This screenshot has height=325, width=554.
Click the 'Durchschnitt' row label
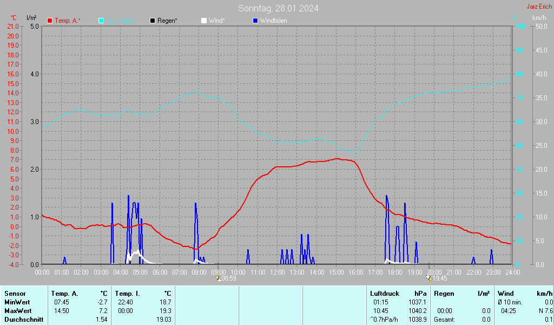pyautogui.click(x=24, y=320)
